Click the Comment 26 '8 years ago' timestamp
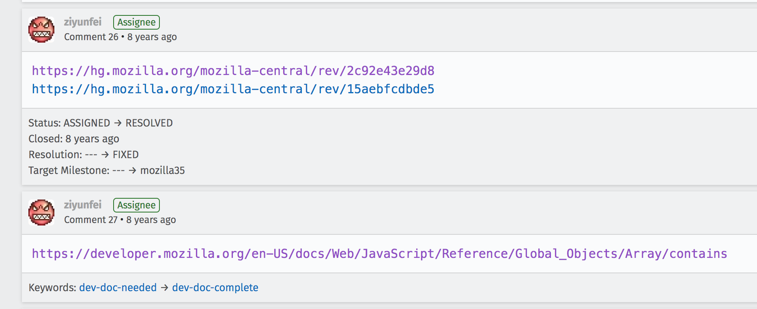The height and width of the screenshot is (309, 757). 152,37
